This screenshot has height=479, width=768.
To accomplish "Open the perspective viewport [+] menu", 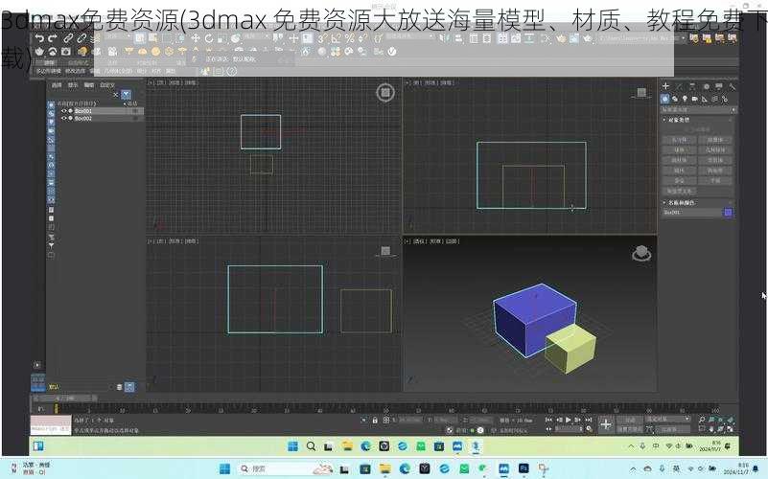I will point(407,241).
